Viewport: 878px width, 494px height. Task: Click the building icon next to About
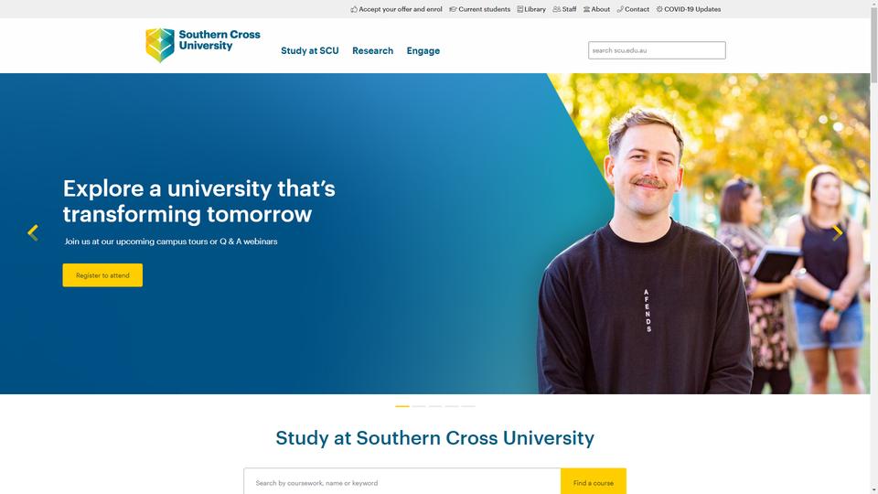pyautogui.click(x=586, y=9)
